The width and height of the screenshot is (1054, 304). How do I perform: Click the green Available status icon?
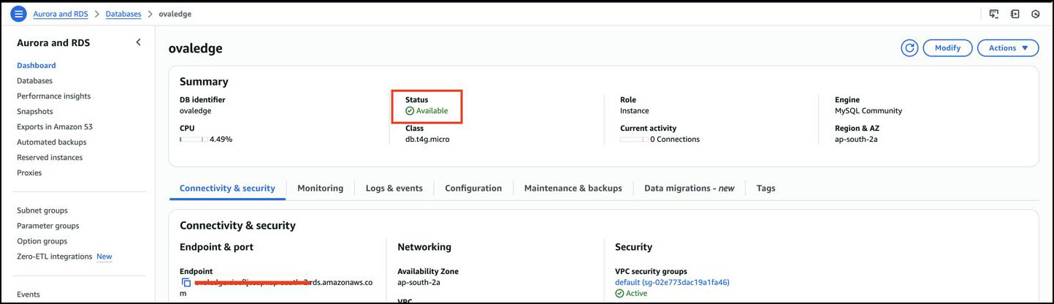(410, 111)
